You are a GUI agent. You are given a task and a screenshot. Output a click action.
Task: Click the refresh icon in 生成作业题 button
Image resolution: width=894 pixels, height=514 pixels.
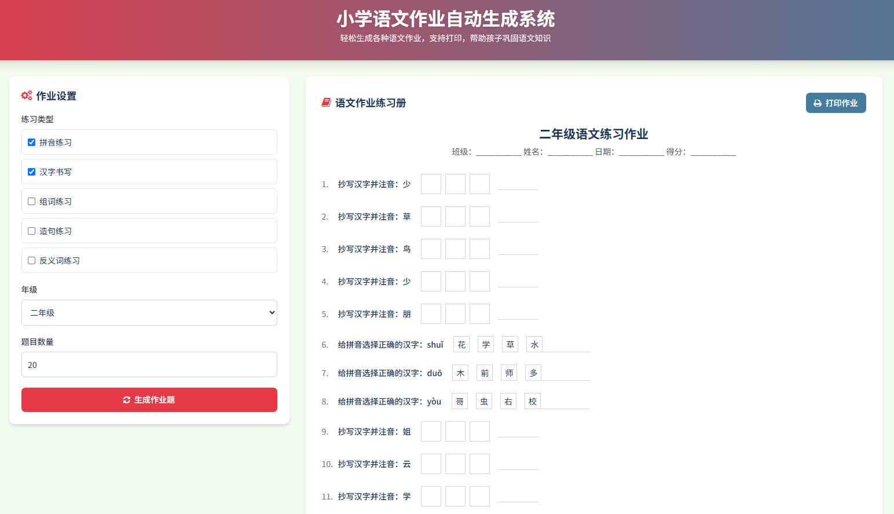click(x=127, y=400)
